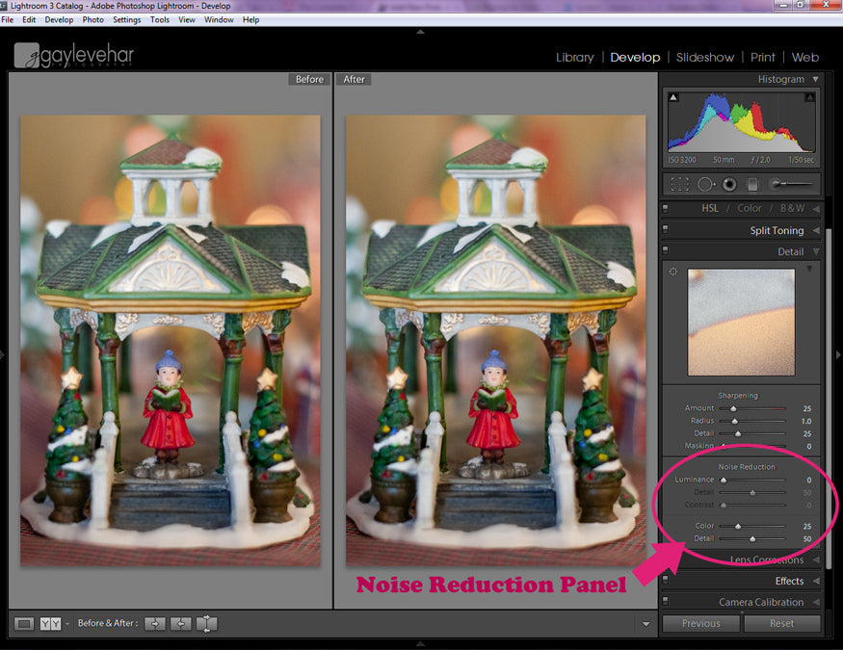This screenshot has width=843, height=650.
Task: Open the Photo menu
Action: [93, 19]
